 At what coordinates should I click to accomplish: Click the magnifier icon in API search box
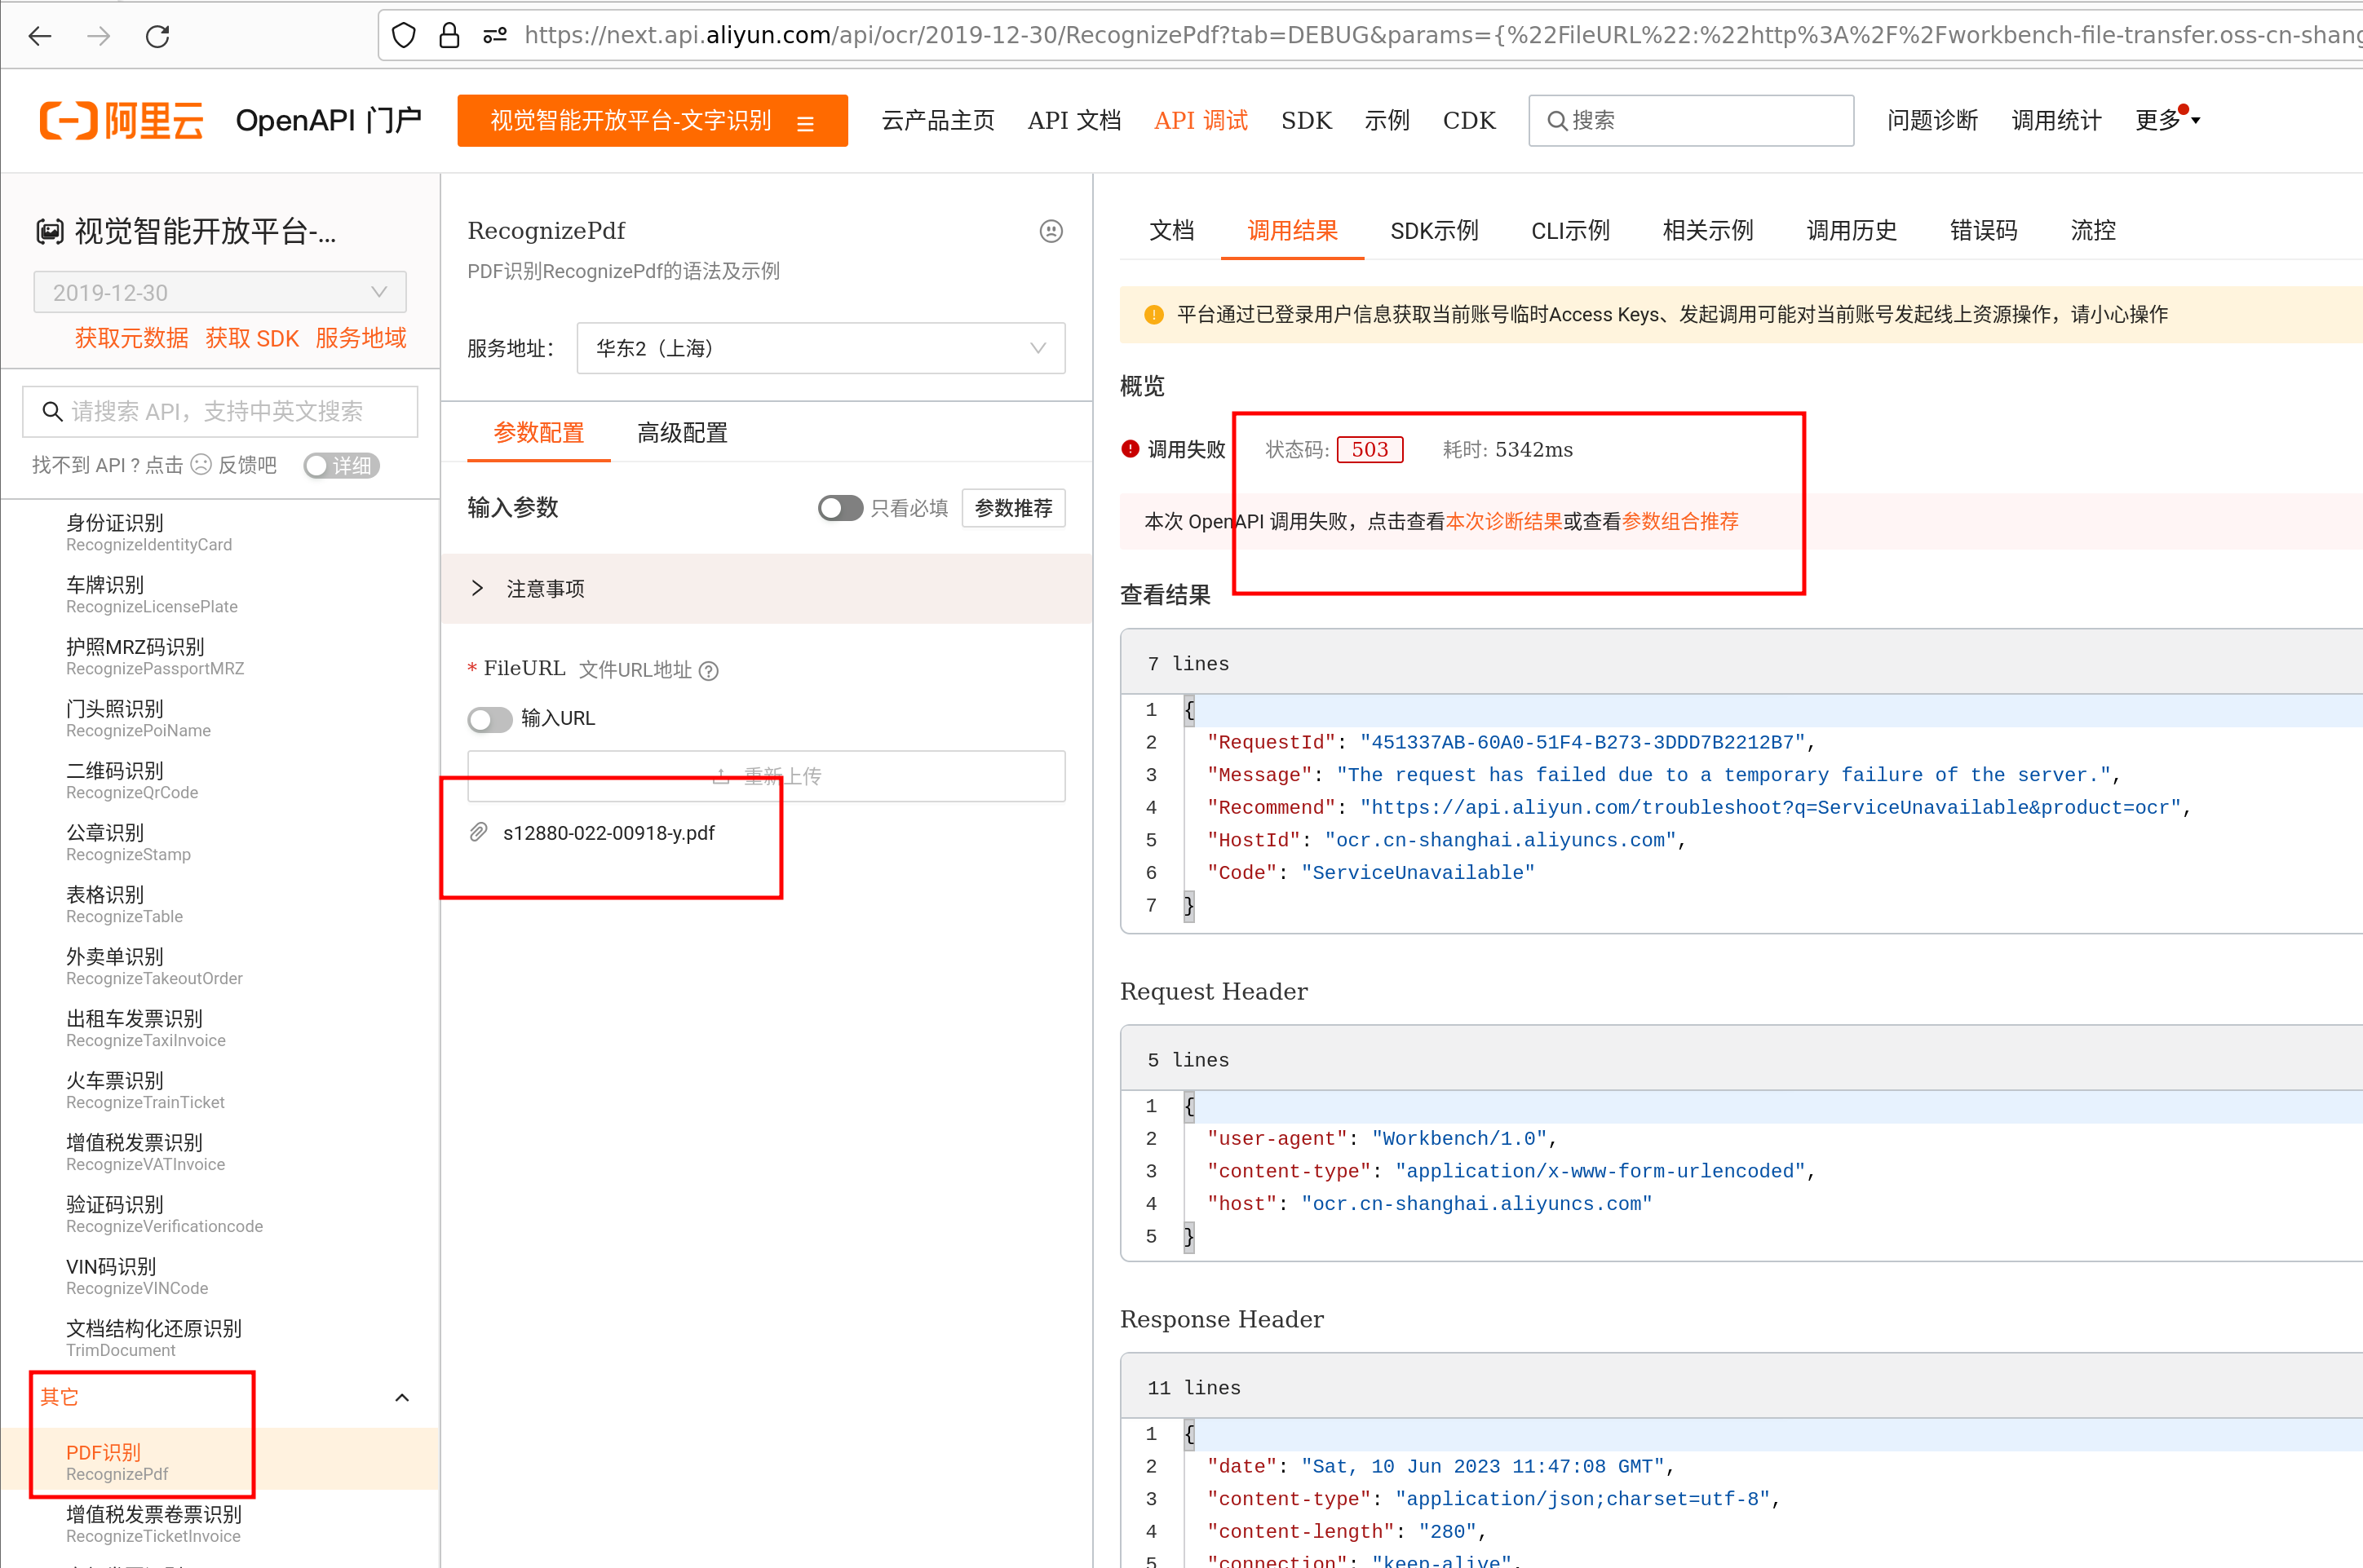52,411
